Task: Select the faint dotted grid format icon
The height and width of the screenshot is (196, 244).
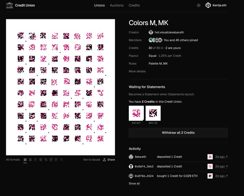Action: point(61,160)
